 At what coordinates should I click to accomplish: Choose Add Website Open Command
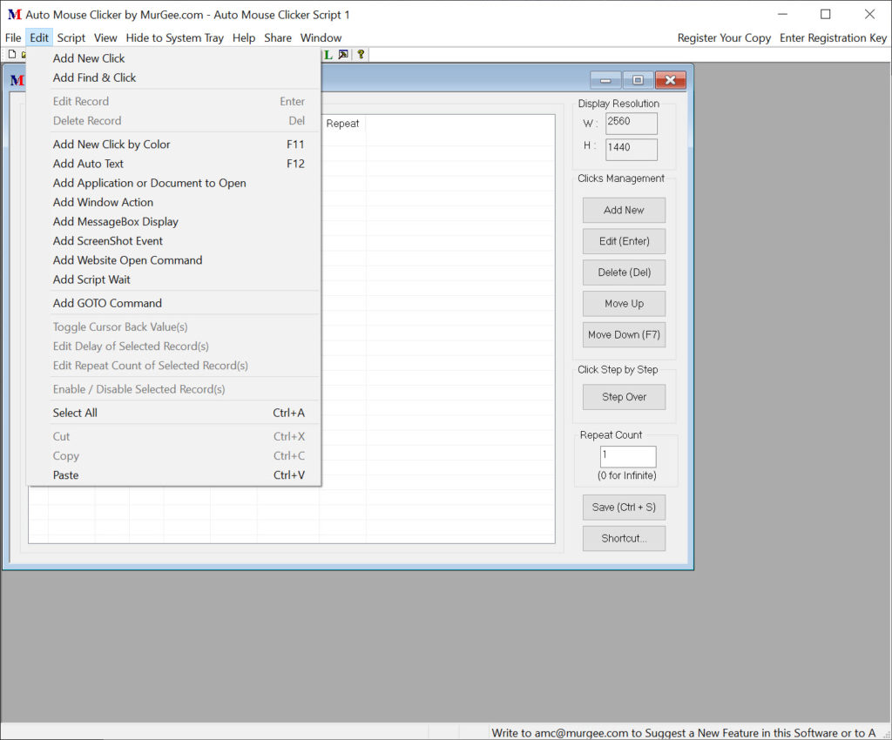(x=173, y=260)
